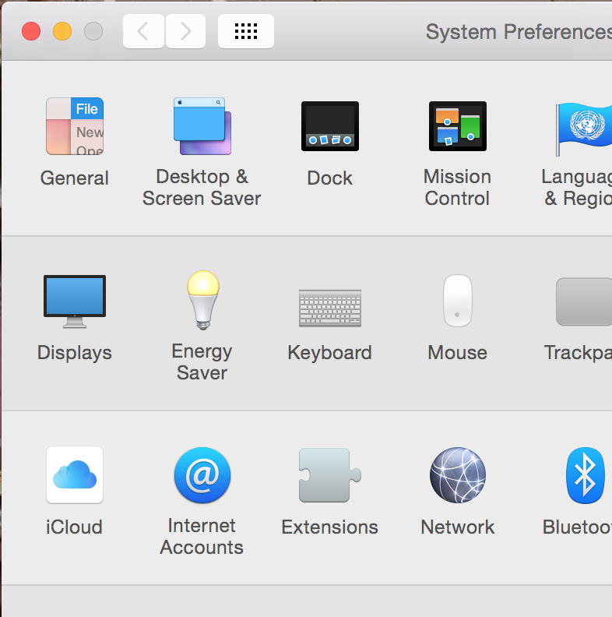Open Energy Saver light bulb icon
Screen dimensions: 612x617
coord(203,300)
